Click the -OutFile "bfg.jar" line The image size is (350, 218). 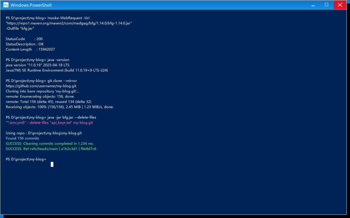20,28
